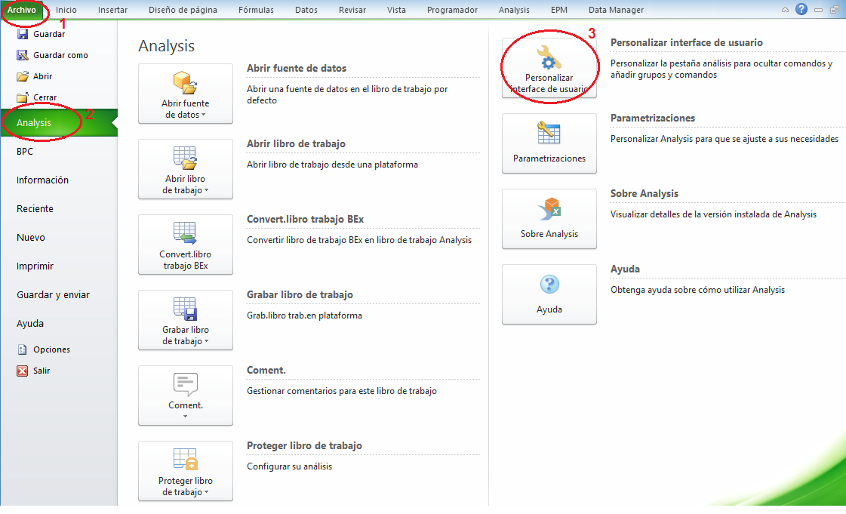Switch to the Fórmulas ribbon tab
The width and height of the screenshot is (846, 514).
[x=256, y=10]
